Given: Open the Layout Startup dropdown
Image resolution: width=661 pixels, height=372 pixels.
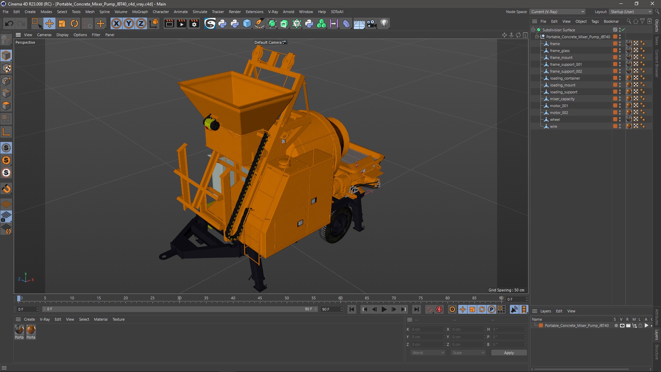Looking at the screenshot, I should [631, 12].
